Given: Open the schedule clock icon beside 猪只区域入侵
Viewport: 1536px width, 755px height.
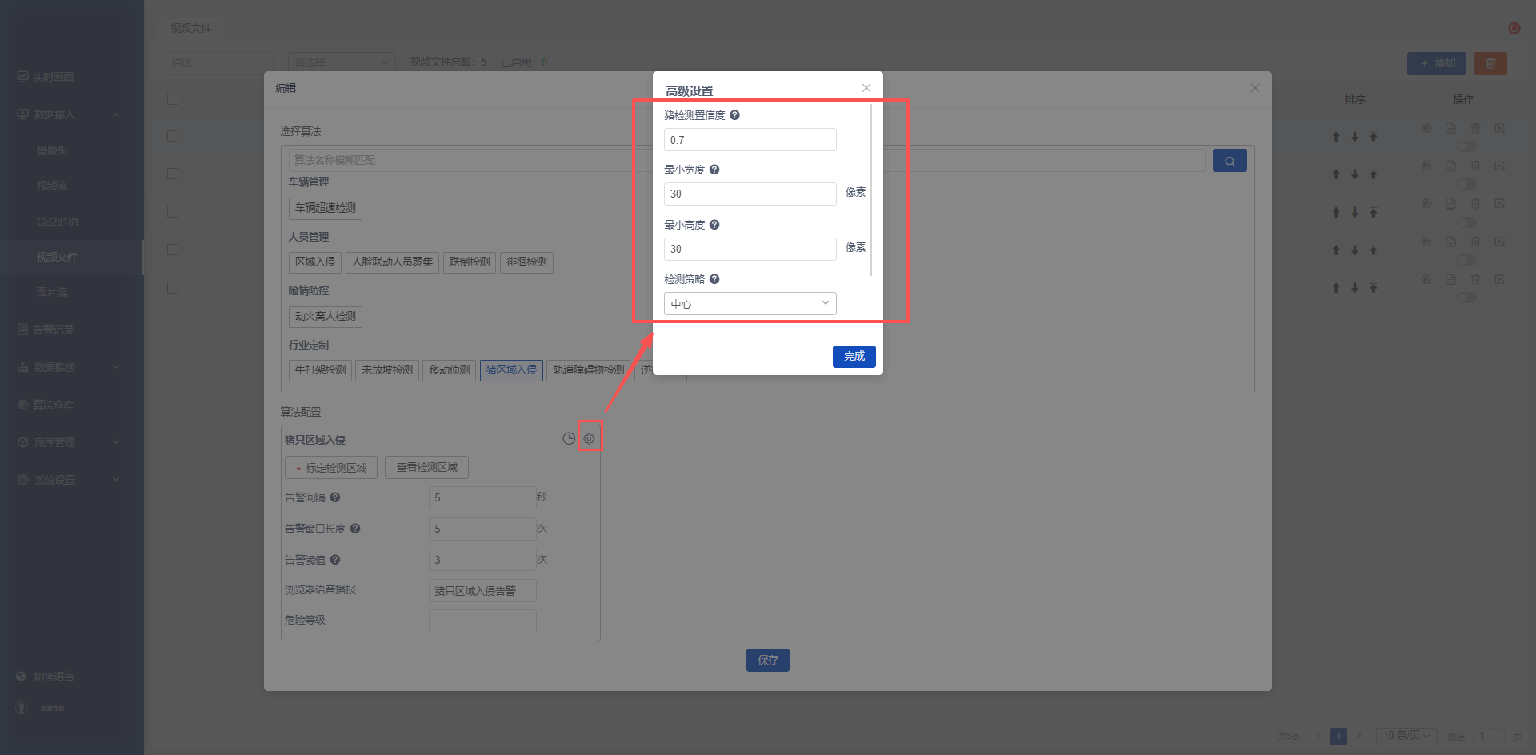Looking at the screenshot, I should (569, 438).
